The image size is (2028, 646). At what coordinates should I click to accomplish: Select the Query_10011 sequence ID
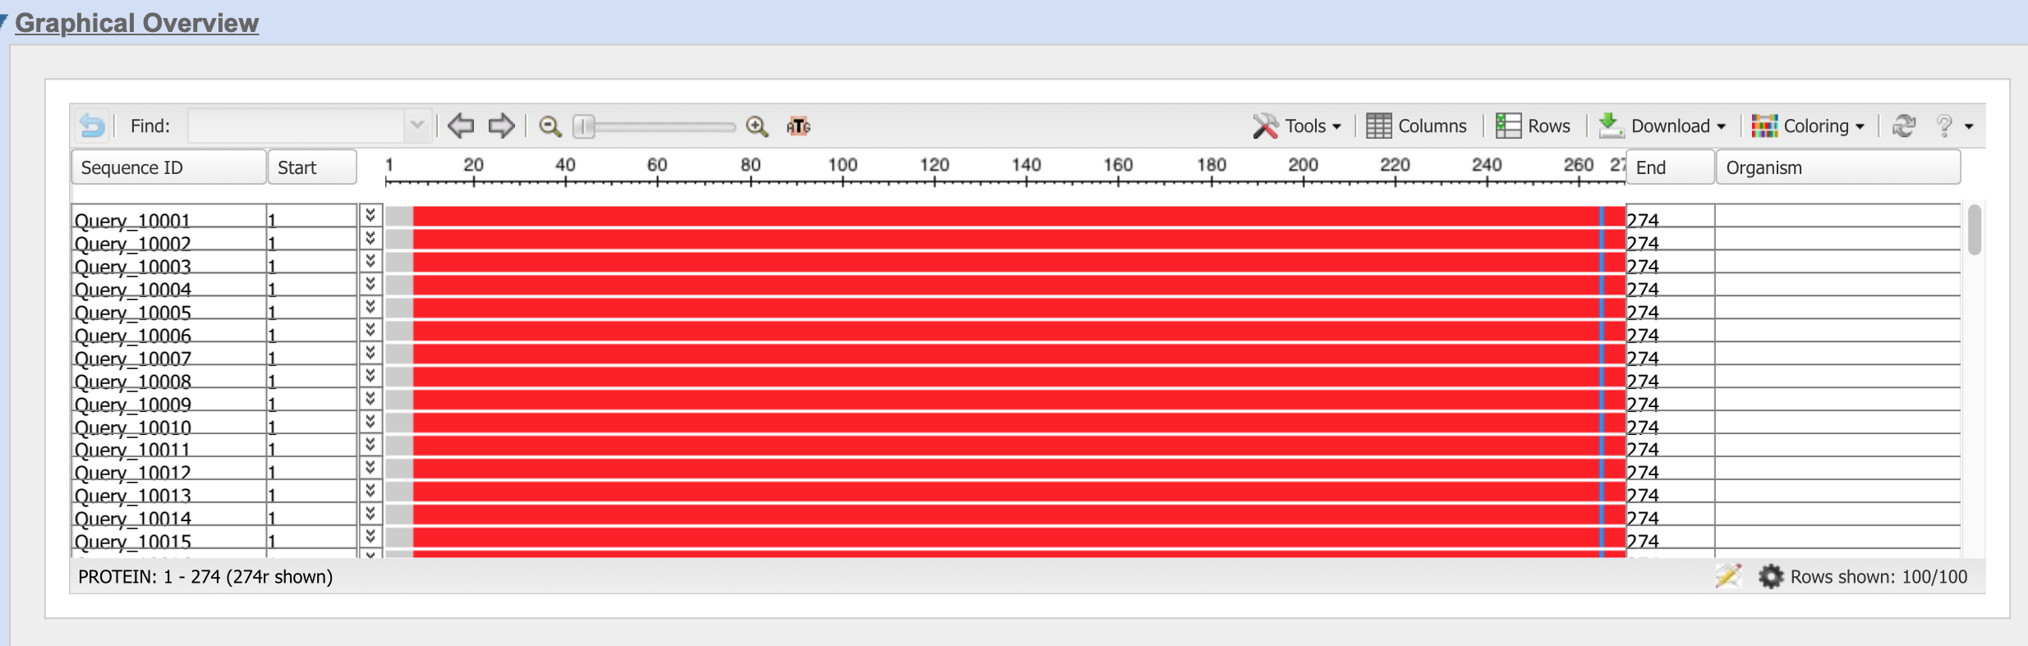click(132, 449)
